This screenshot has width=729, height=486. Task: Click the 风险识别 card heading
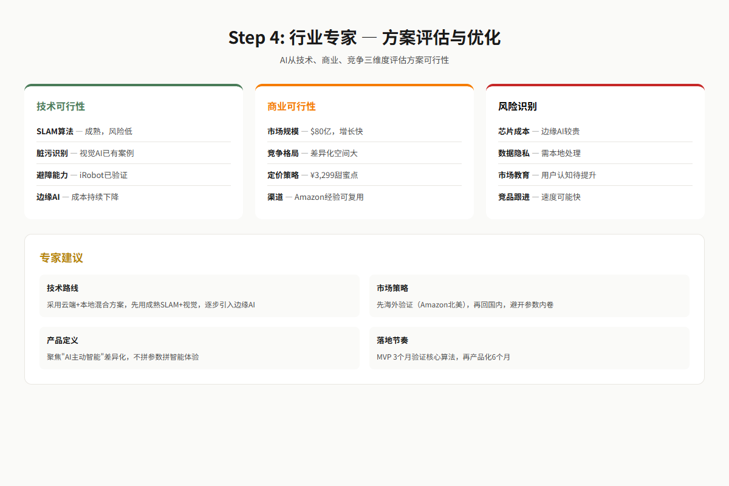pyautogui.click(x=518, y=106)
